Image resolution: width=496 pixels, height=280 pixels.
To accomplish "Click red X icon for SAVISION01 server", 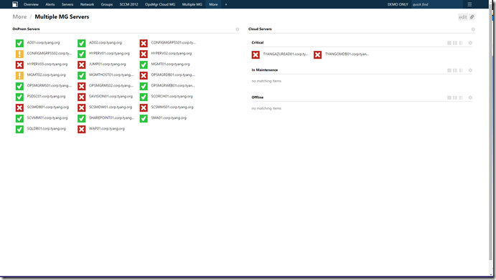I will 82,97.
